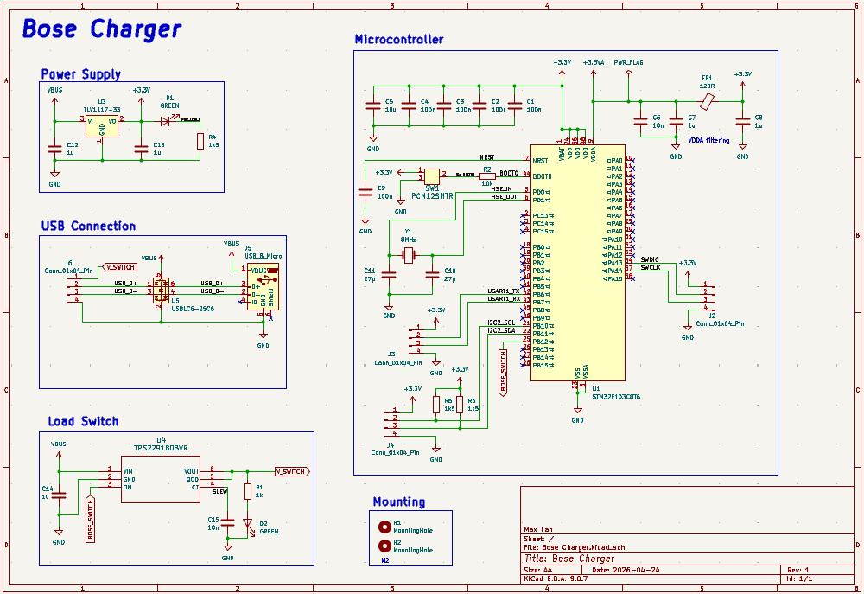Viewport: 864px width, 594px height.
Task: Click the SWCLK net label
Action: pyautogui.click(x=651, y=267)
